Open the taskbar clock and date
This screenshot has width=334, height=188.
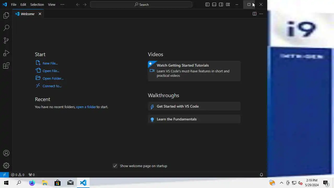pyautogui.click(x=312, y=183)
